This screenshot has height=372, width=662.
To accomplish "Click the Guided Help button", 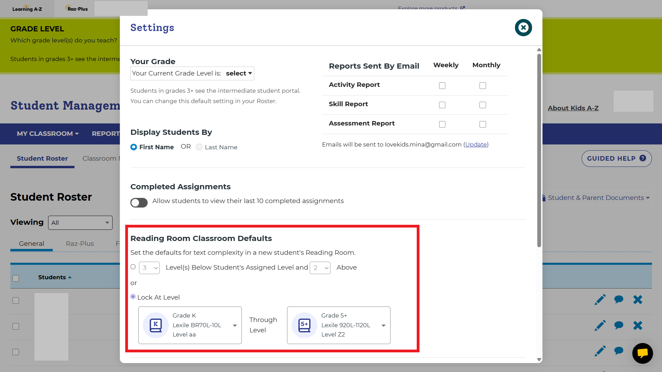I will tap(616, 159).
